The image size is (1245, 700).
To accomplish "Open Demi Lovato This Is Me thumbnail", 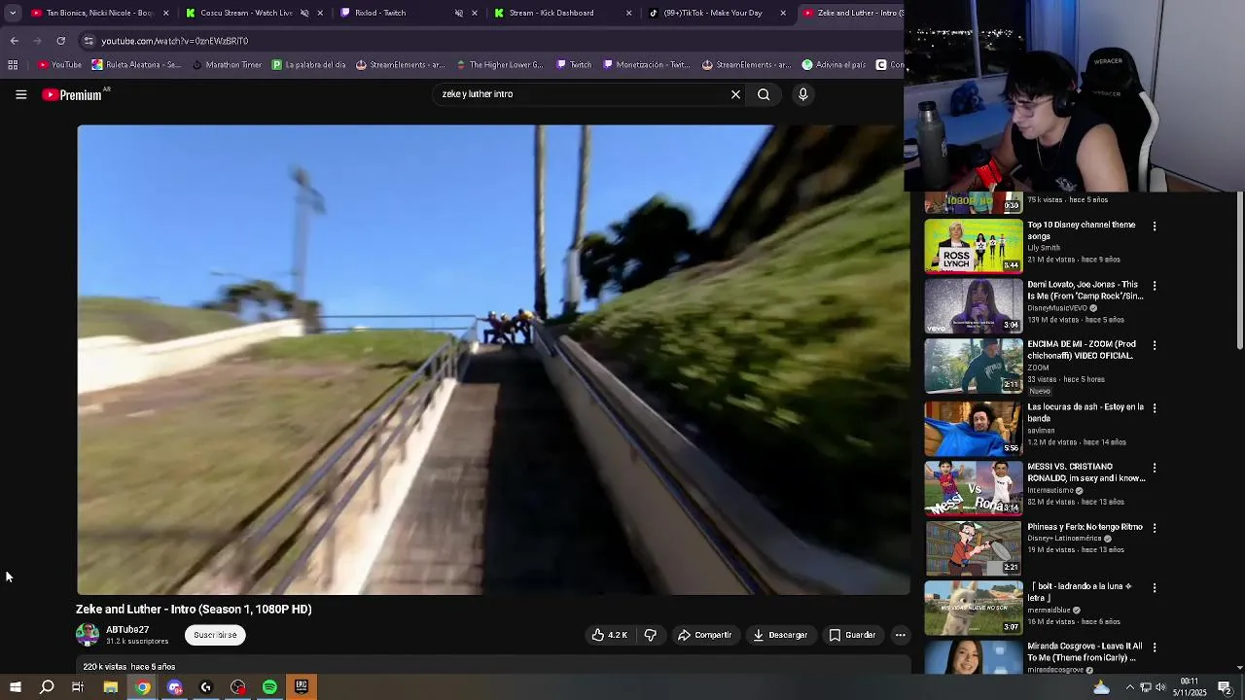I will 974,306.
